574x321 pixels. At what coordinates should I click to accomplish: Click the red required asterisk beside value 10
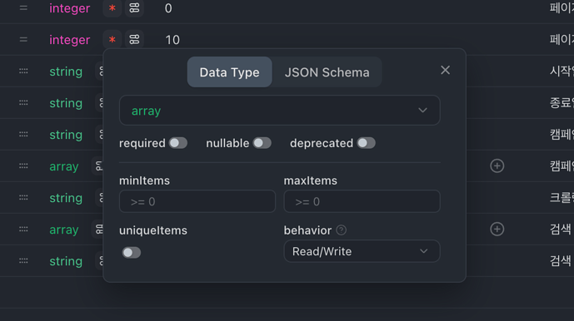coord(112,39)
